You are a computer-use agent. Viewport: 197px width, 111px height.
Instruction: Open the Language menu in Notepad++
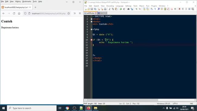[x=119, y=6]
